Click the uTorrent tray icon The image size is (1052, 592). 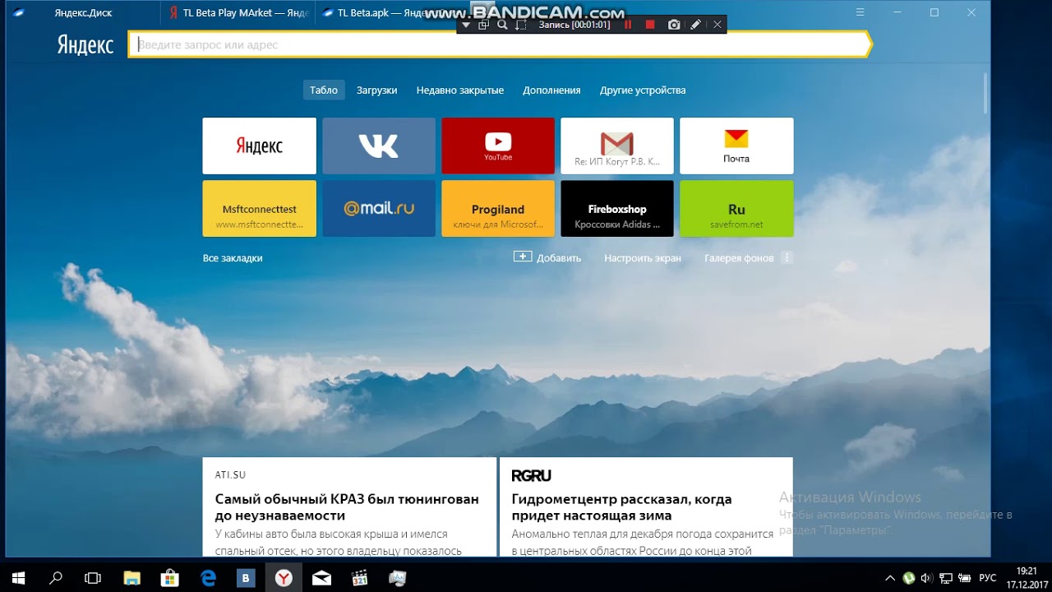(x=909, y=578)
